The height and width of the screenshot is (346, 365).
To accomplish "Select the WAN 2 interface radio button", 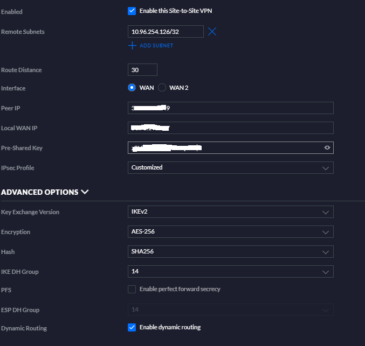I will pos(162,88).
